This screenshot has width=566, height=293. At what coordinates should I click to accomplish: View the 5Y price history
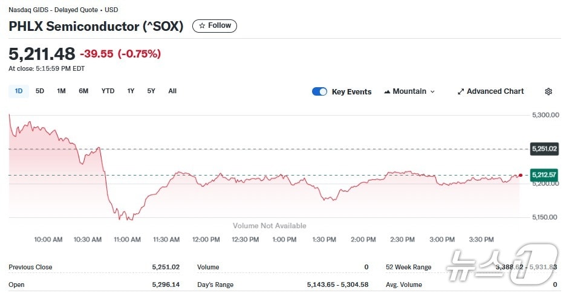(151, 91)
